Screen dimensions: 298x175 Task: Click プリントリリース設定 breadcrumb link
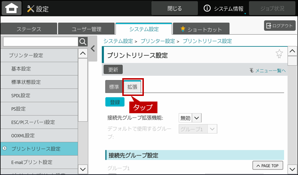[207, 41]
